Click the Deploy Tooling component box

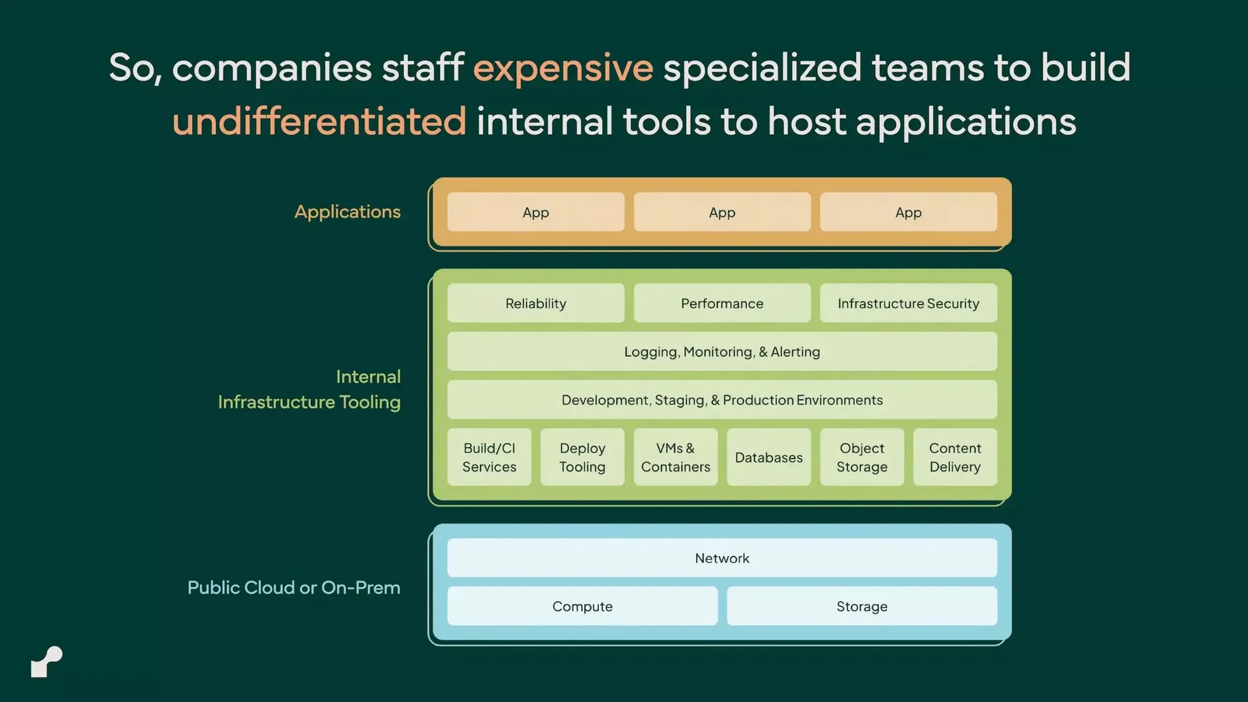coord(582,457)
